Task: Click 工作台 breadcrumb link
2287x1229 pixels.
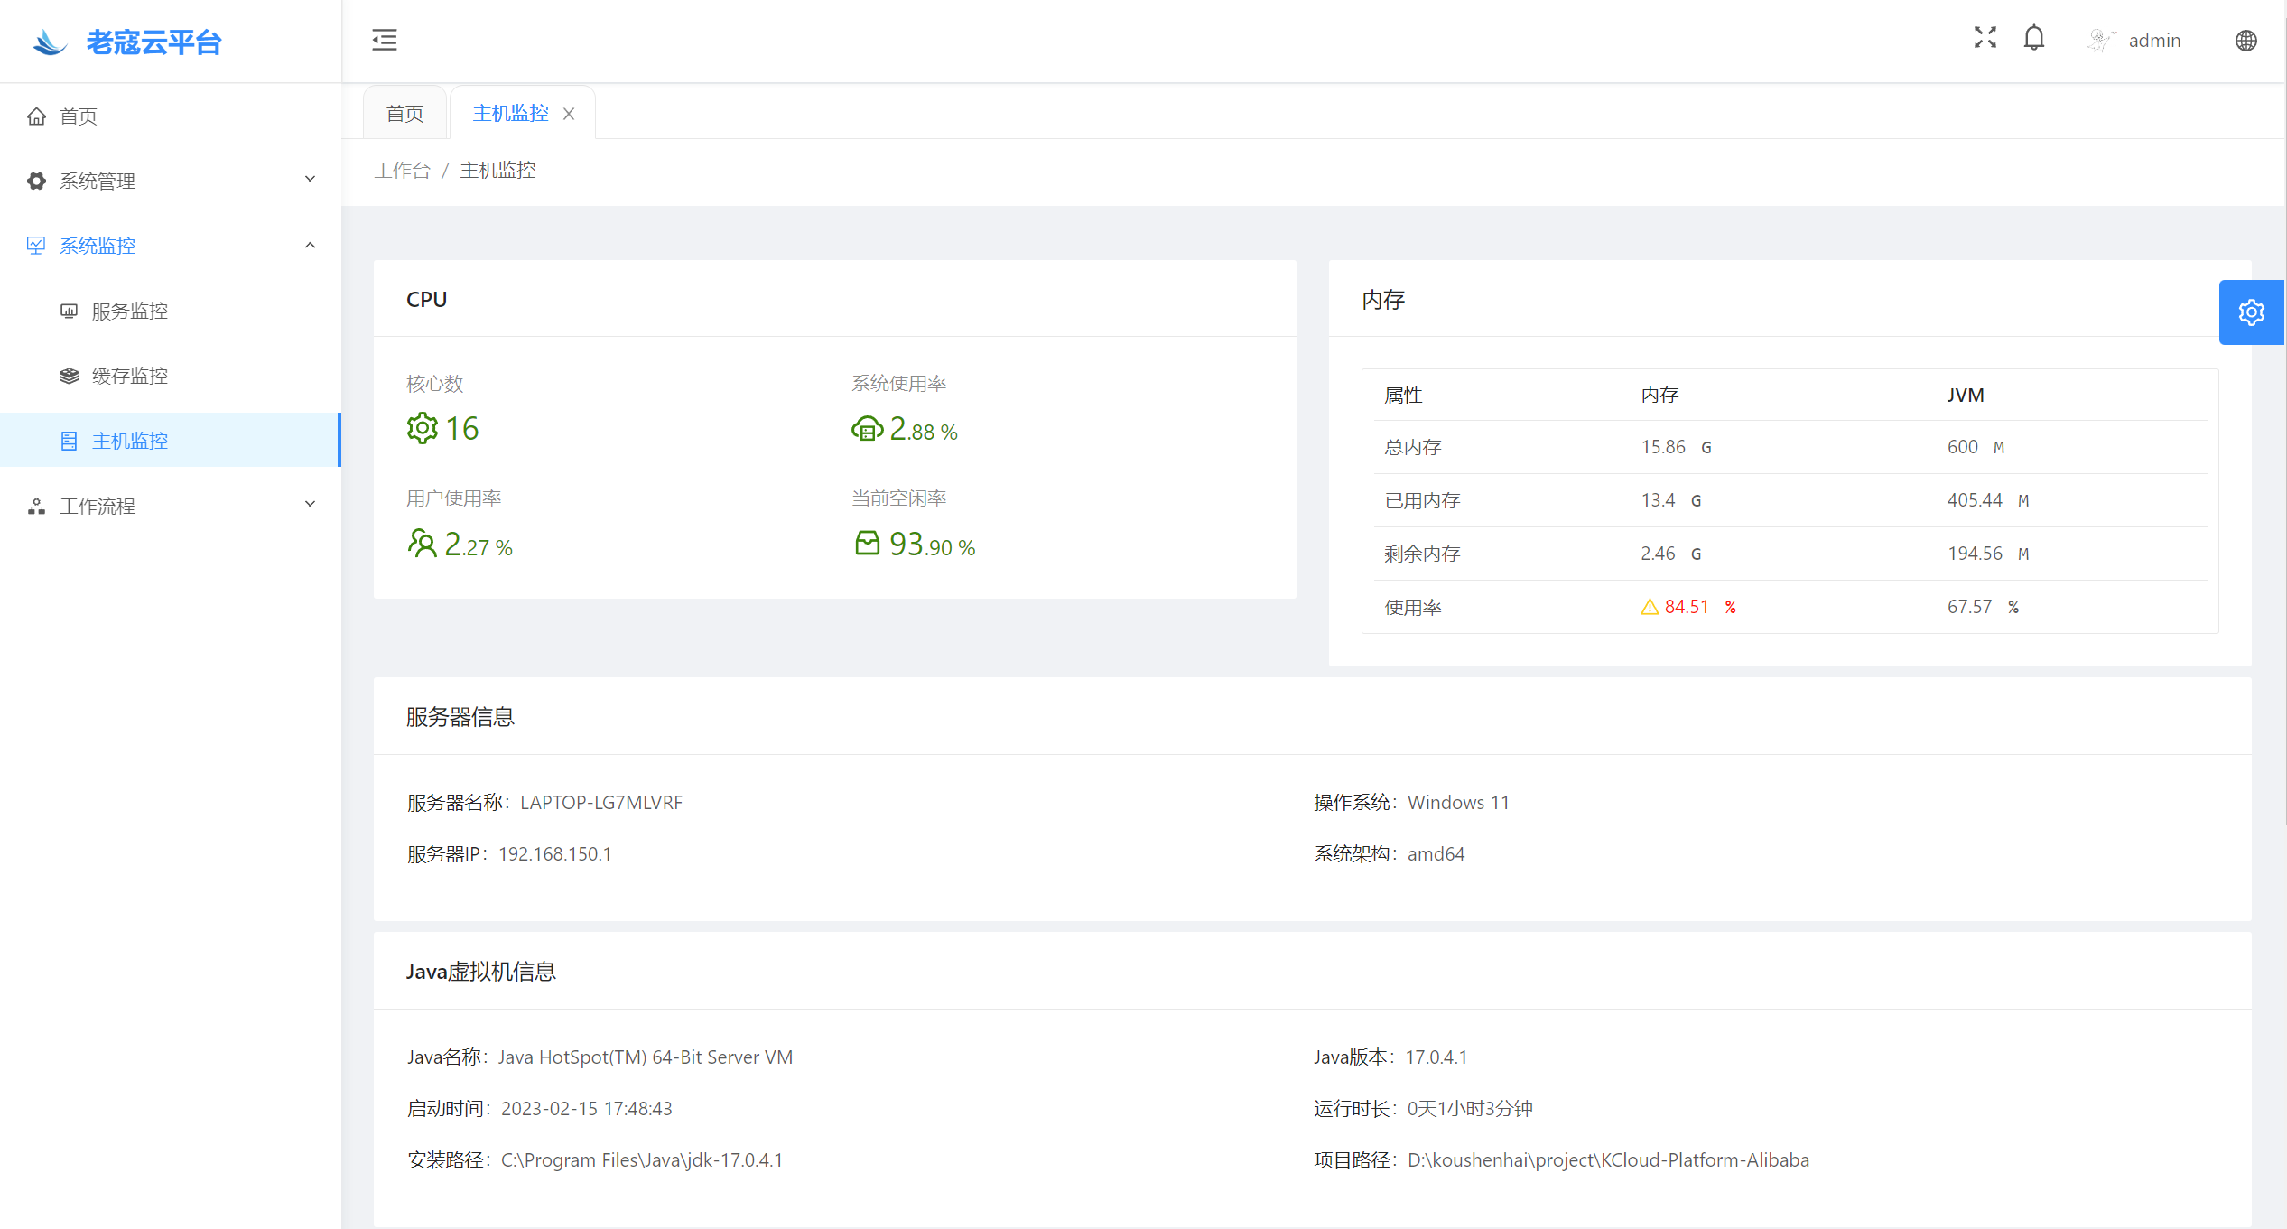Action: click(x=402, y=171)
